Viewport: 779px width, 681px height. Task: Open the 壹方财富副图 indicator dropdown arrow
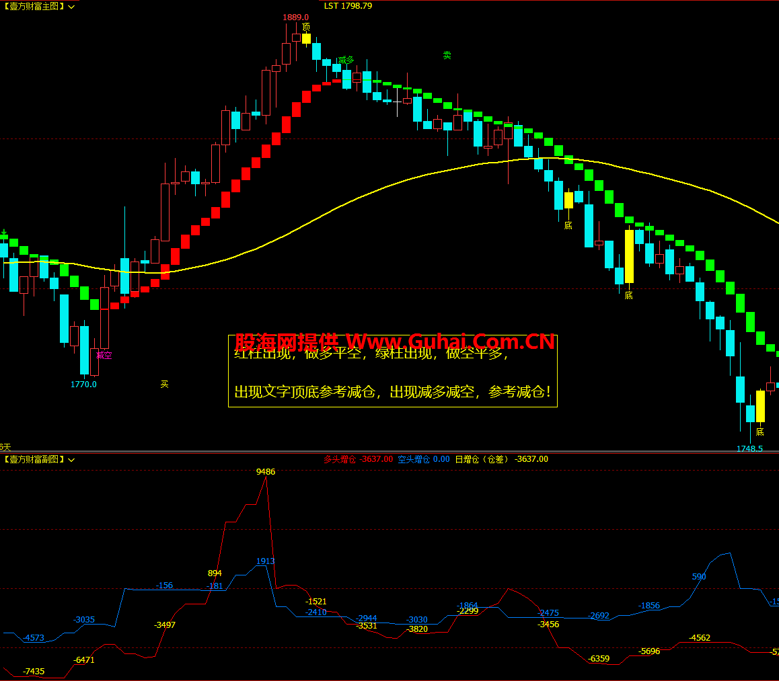click(71, 460)
